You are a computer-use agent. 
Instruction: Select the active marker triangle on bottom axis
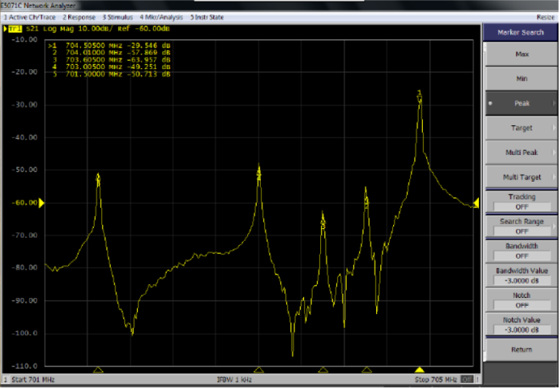419,370
